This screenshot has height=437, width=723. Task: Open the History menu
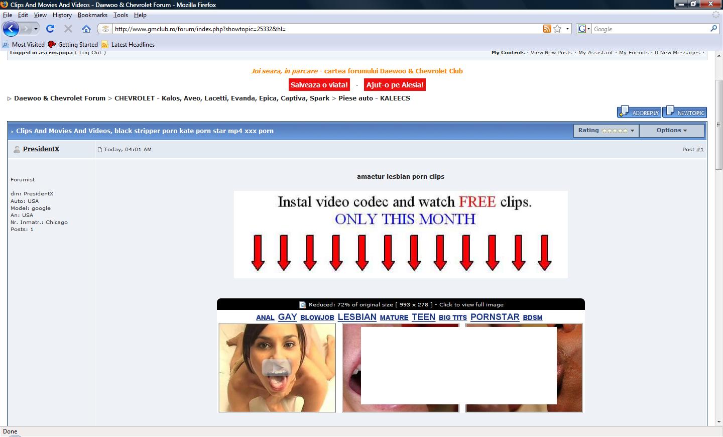(x=62, y=15)
